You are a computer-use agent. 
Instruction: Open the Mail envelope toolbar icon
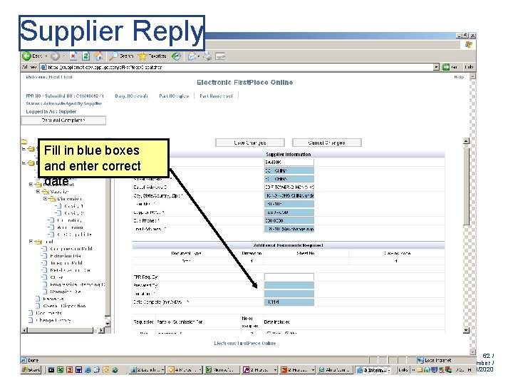(192, 56)
